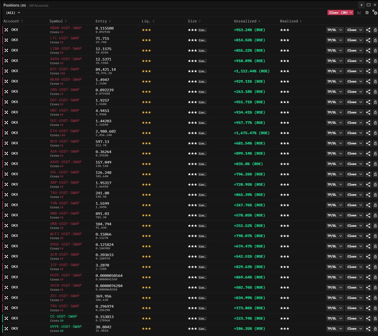Click the +263.18% (ROE) value in CRO row
This screenshot has width=378, height=336.
tap(249, 92)
